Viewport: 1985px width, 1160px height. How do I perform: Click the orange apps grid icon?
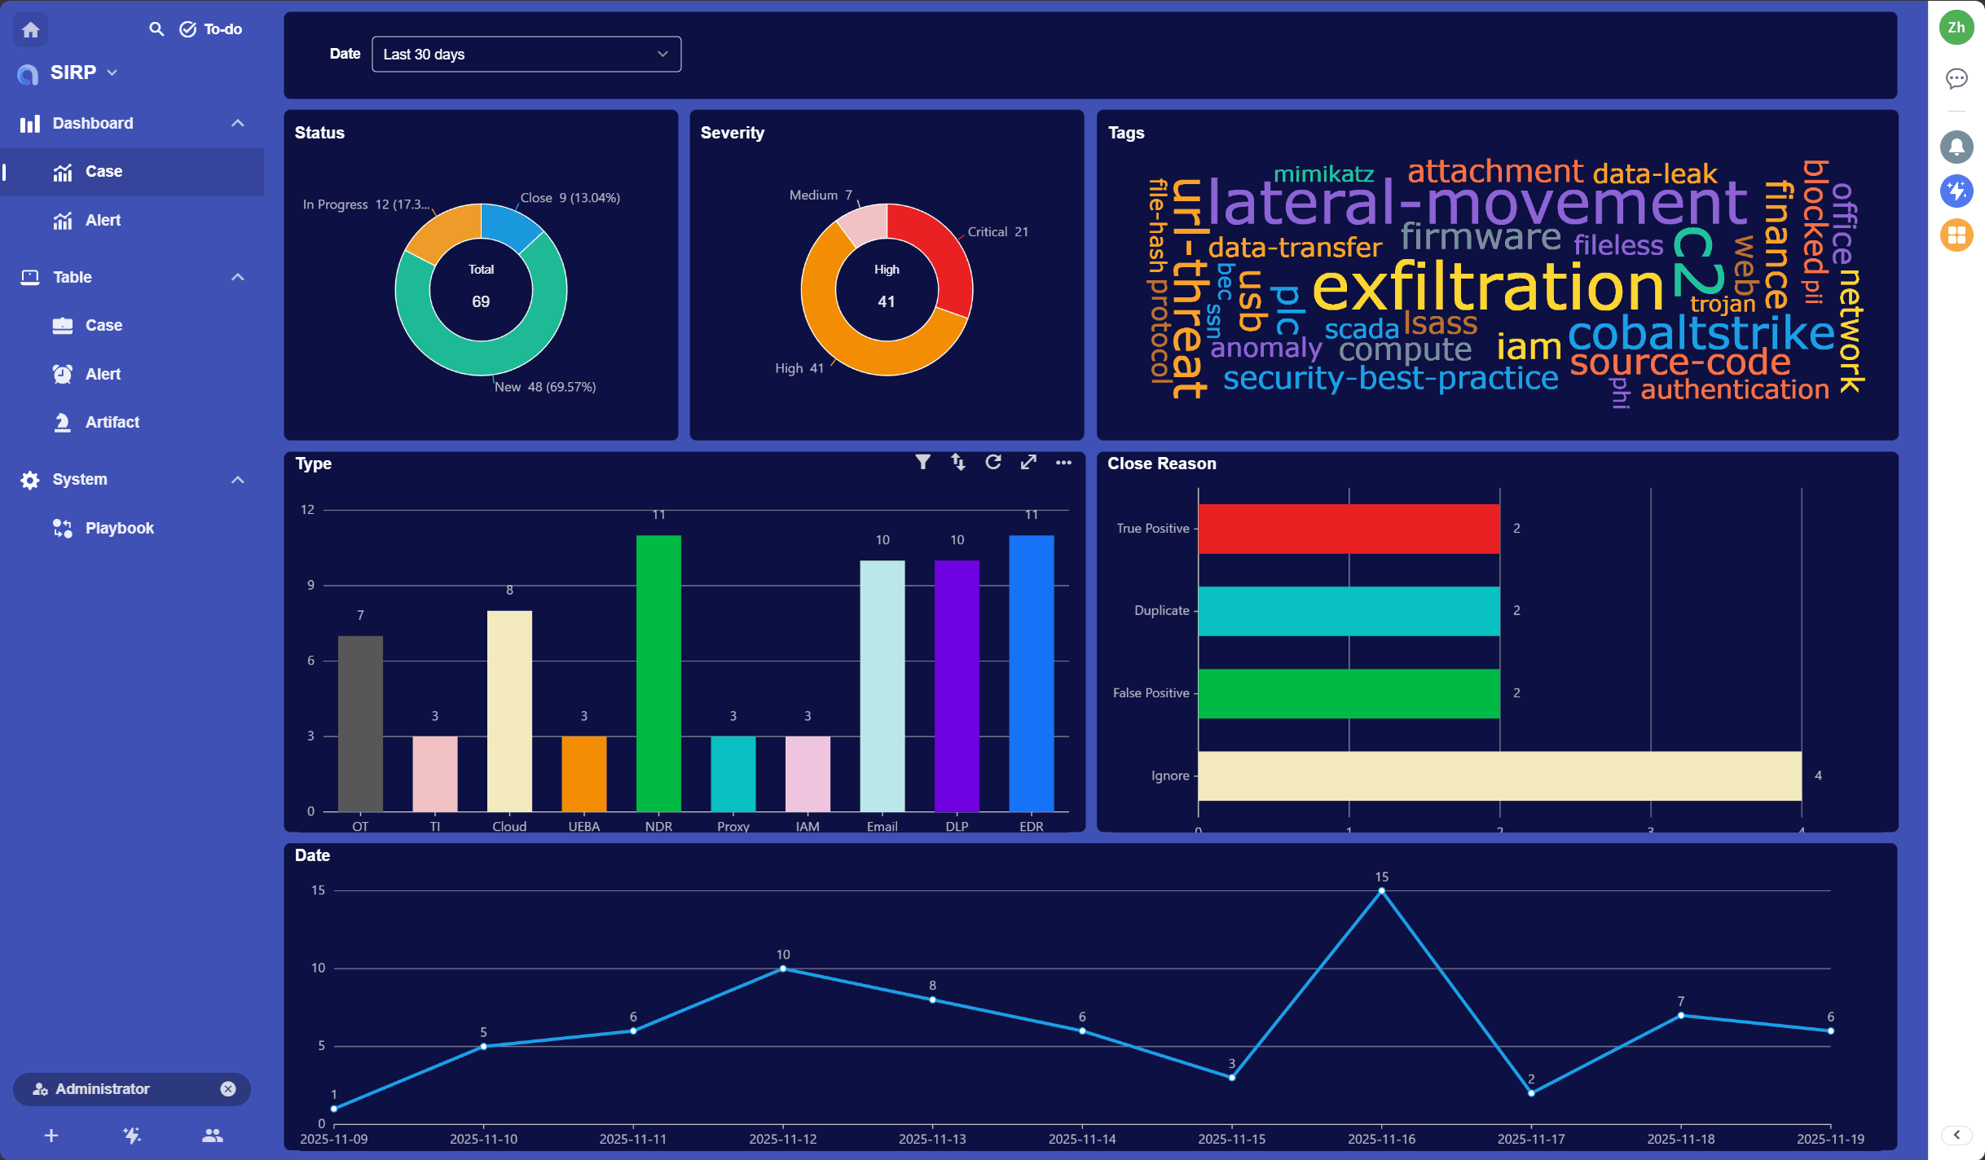tap(1956, 235)
